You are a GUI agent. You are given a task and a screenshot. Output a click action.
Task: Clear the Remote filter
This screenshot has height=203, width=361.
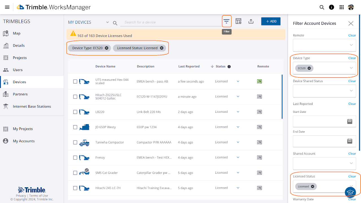click(352, 35)
